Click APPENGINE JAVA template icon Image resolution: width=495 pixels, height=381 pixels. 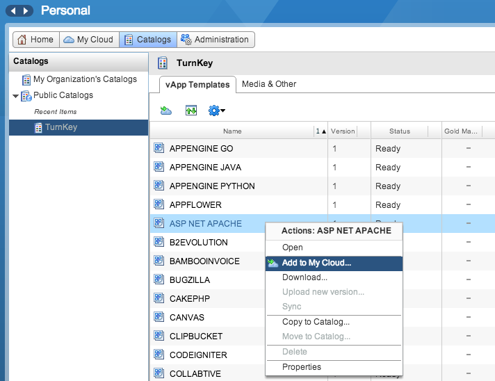159,166
